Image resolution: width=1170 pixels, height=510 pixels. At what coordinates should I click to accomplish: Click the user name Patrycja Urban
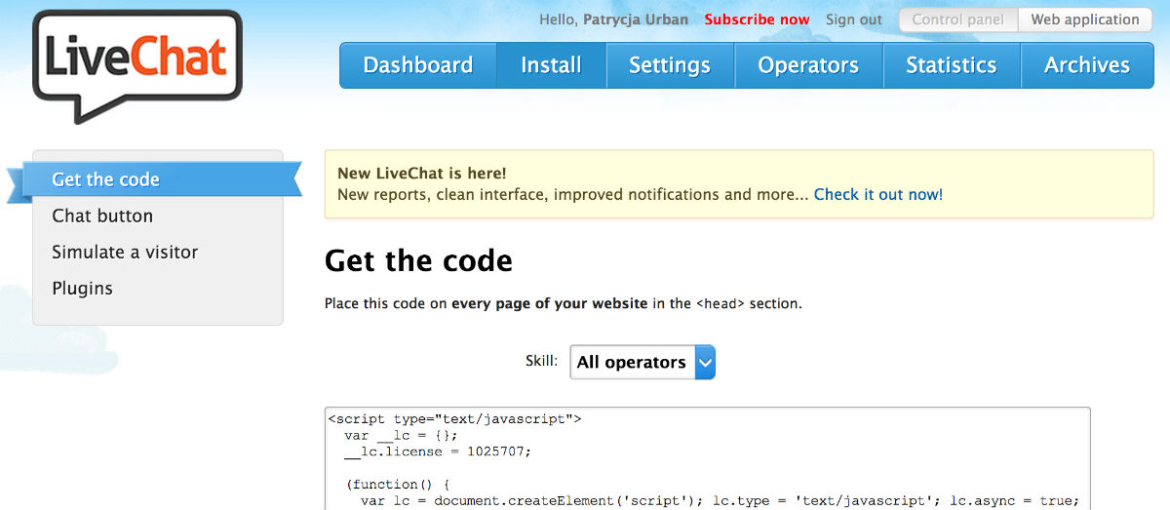click(636, 20)
